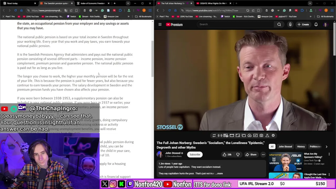Viewport: 336px width, 189px height.
Task: Select the All filter chip
Action: 272,147
